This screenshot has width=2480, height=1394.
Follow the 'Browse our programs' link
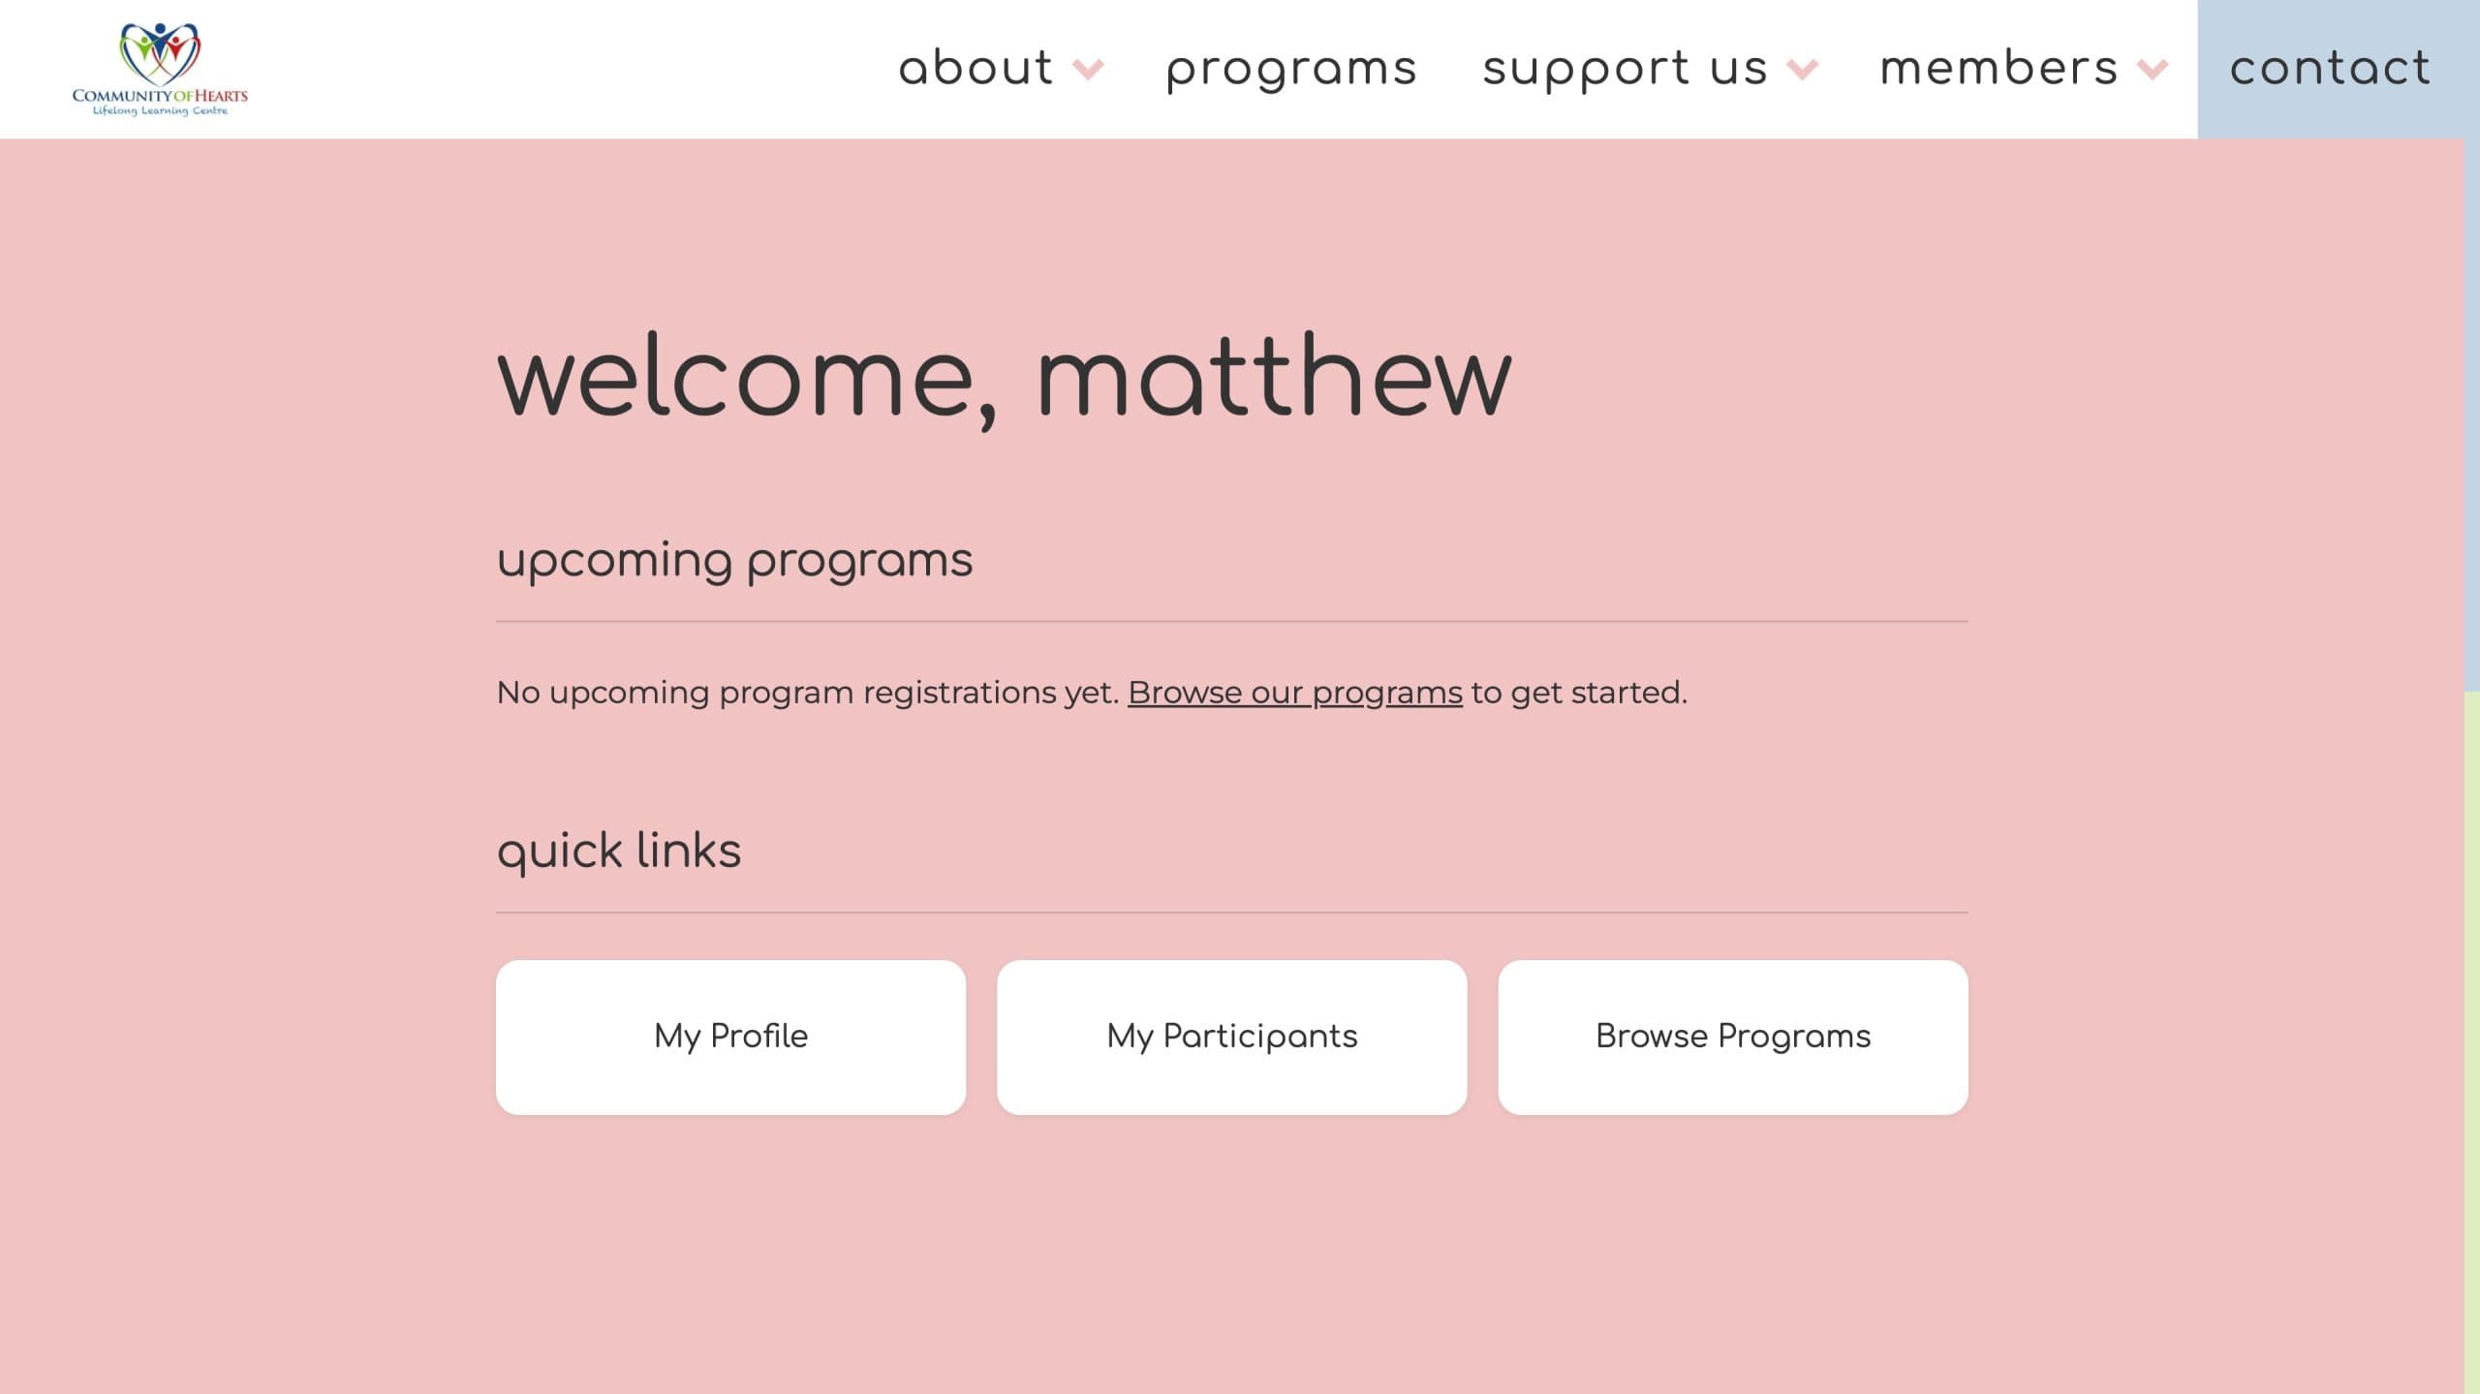pos(1294,693)
